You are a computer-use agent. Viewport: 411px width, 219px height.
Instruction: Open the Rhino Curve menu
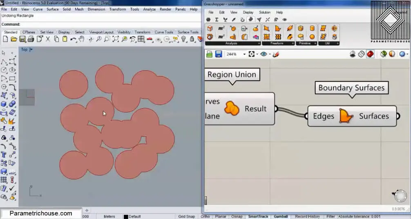coord(38,9)
